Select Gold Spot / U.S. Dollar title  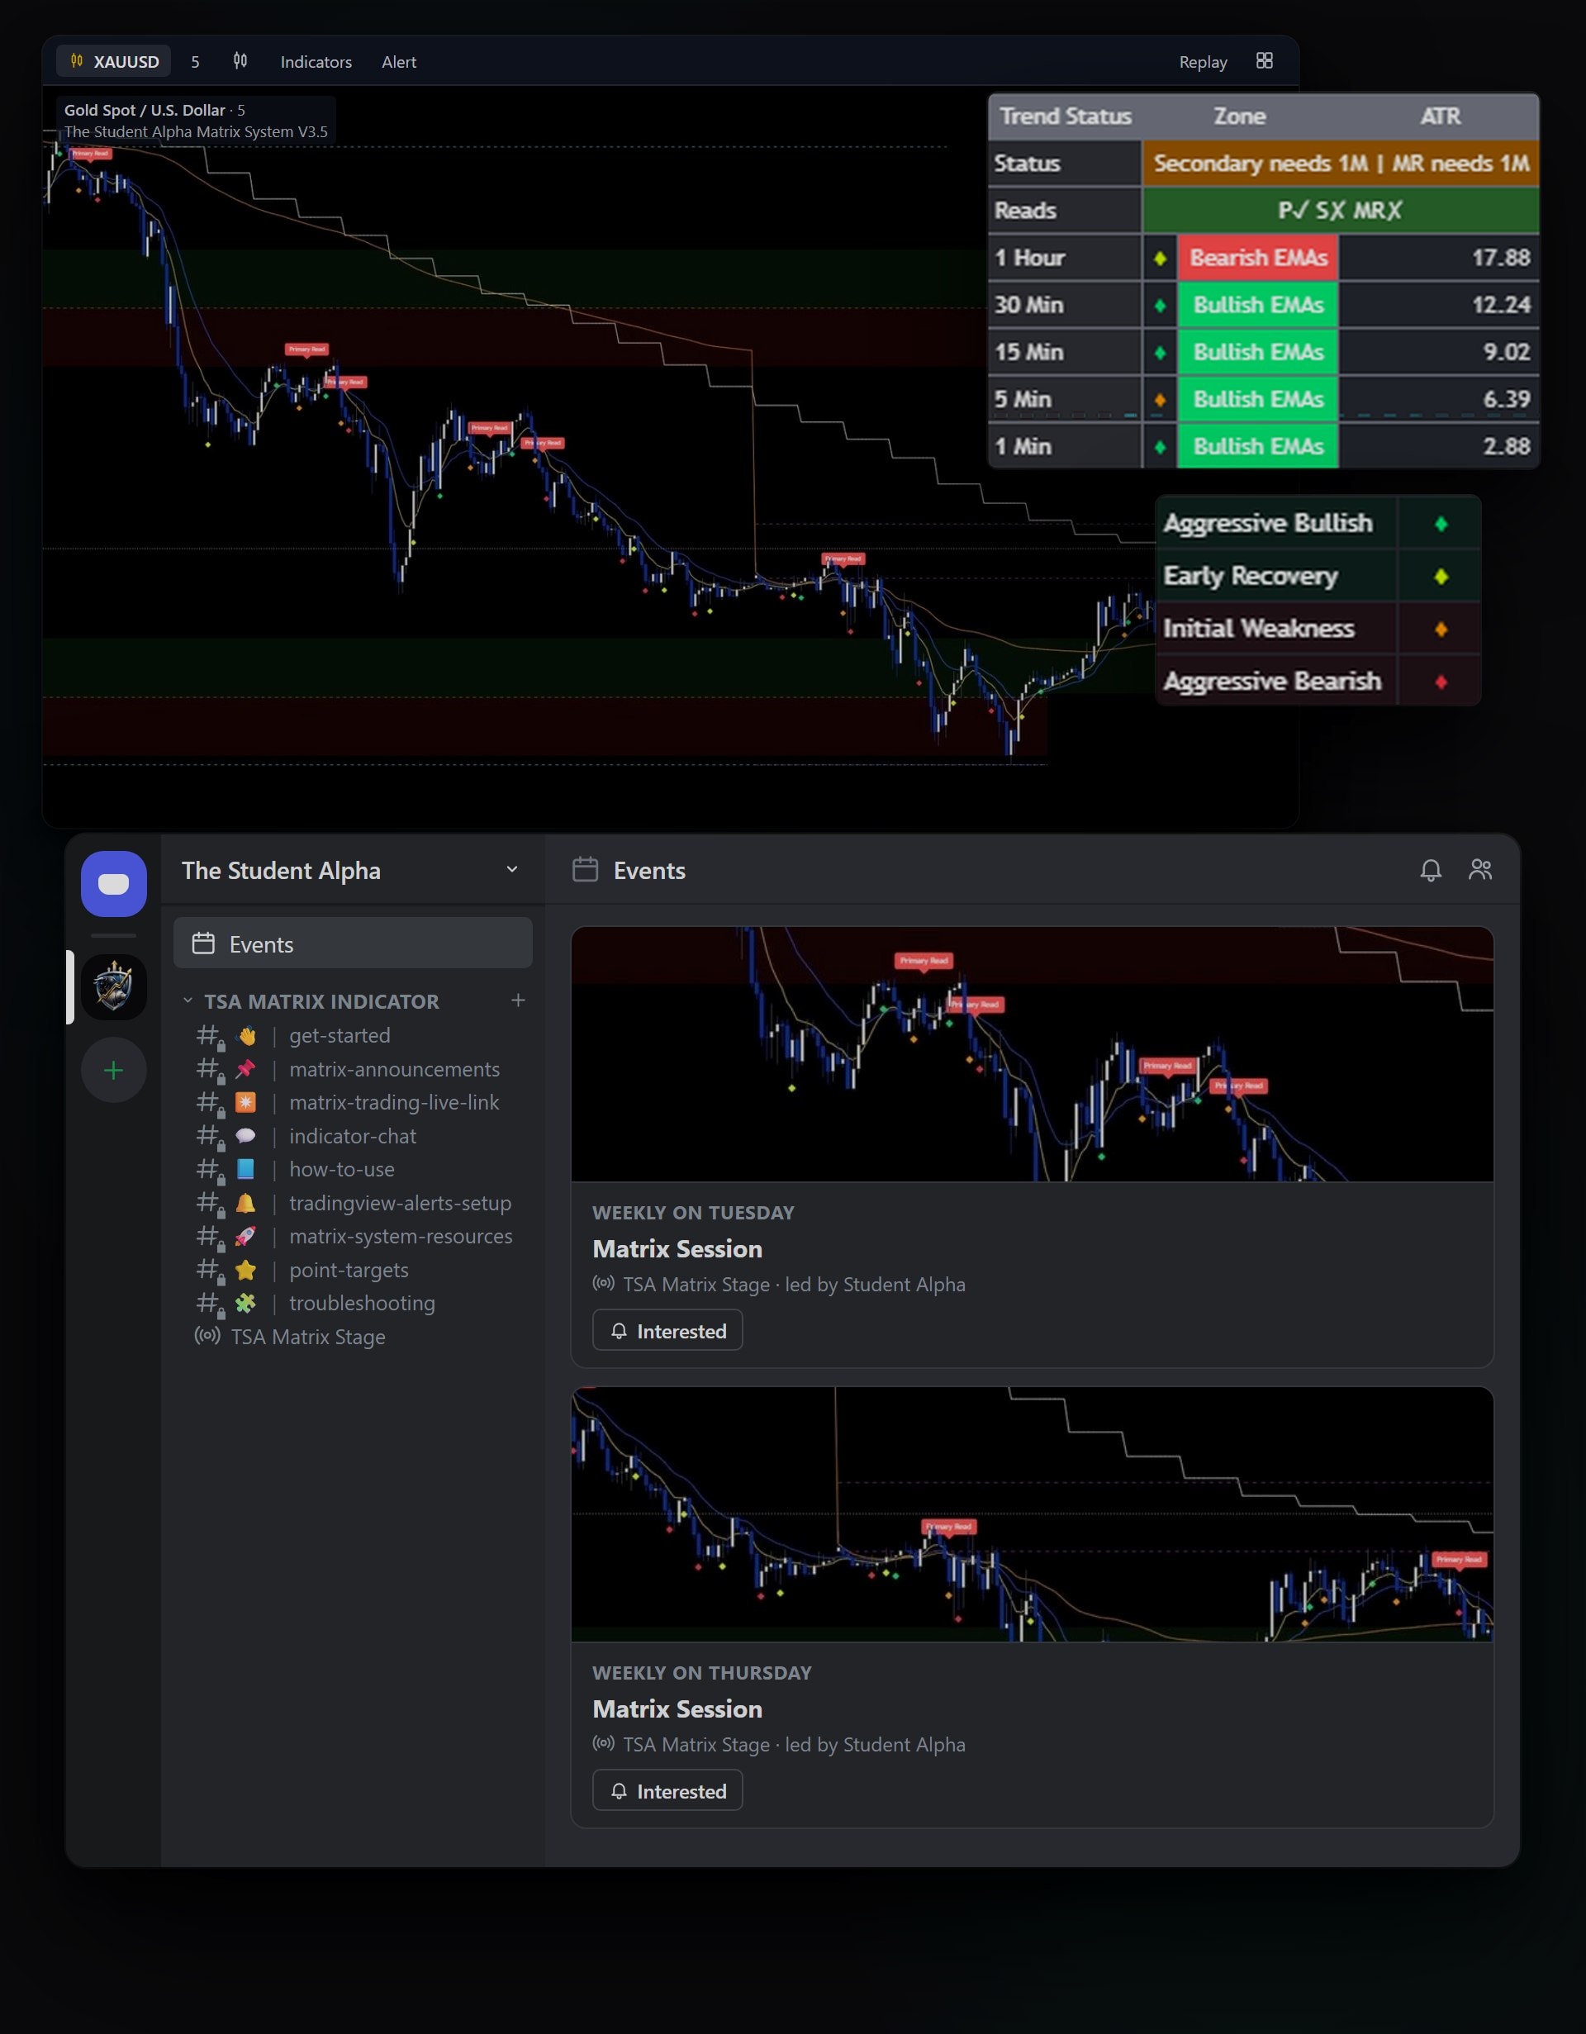[145, 110]
